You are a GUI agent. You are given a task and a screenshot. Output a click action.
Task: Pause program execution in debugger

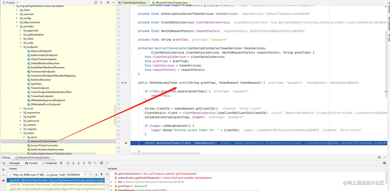(4, 175)
